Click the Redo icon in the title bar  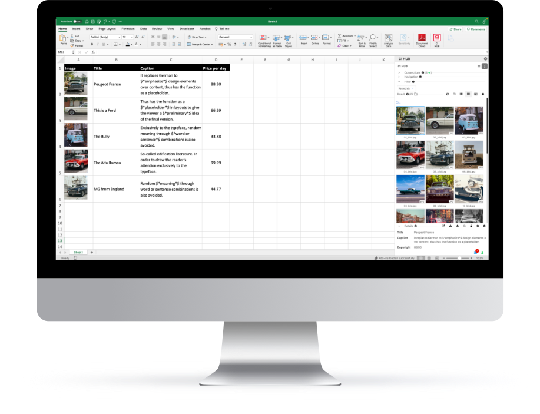click(x=114, y=21)
